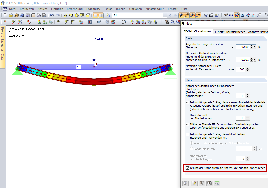Toggle 'Stäbe bei Theorie III. Ordnung' checkbox
Viewport: 268px width, 188px height.
(187, 125)
